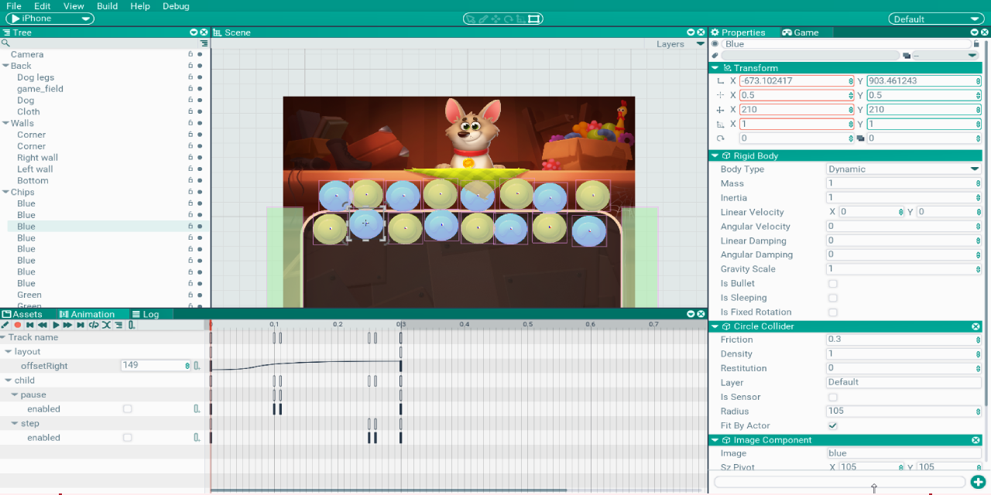Click the edit pencil icon in Animation panel
The height and width of the screenshot is (495, 991).
point(5,326)
